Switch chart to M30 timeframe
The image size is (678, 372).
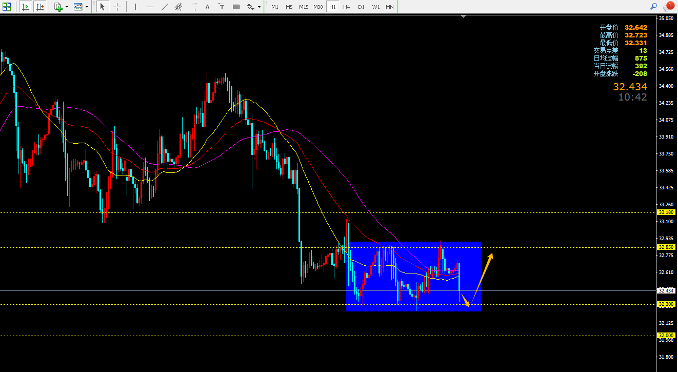(318, 7)
